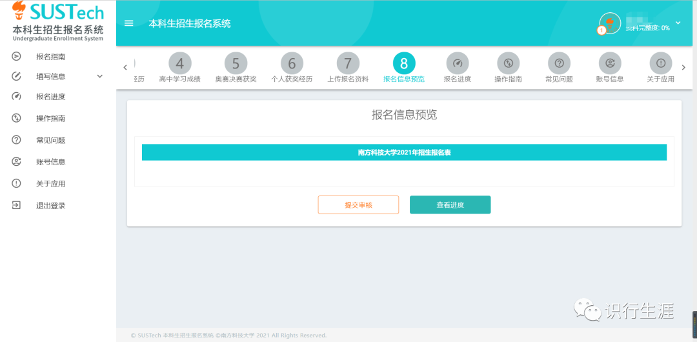Click the 报名信息预览 page heading
Viewport: 697px width, 342px height.
tap(404, 115)
